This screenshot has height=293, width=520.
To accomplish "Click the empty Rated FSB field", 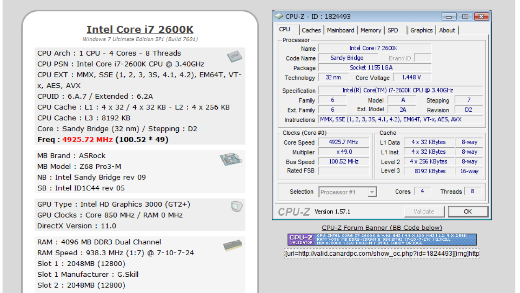I will pyautogui.click(x=344, y=171).
